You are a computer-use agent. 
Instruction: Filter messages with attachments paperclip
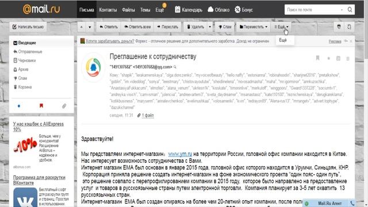(x=64, y=106)
